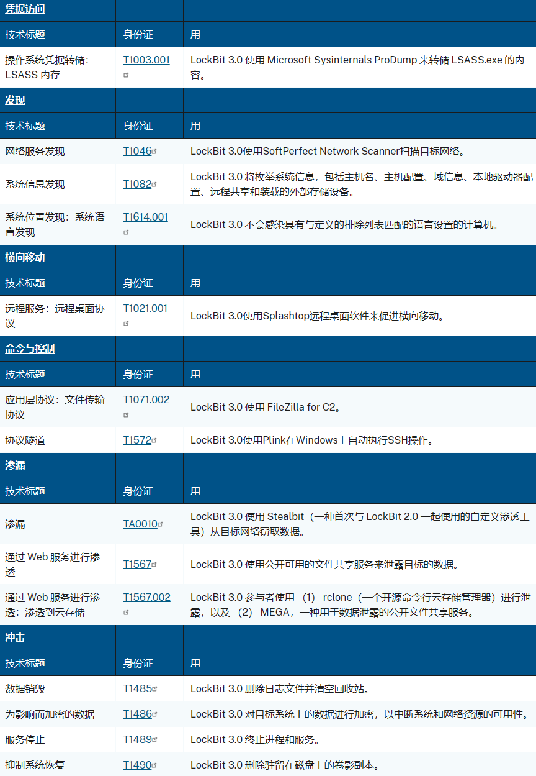Open the T1486 technique link
The height and width of the screenshot is (776, 536).
point(137,714)
